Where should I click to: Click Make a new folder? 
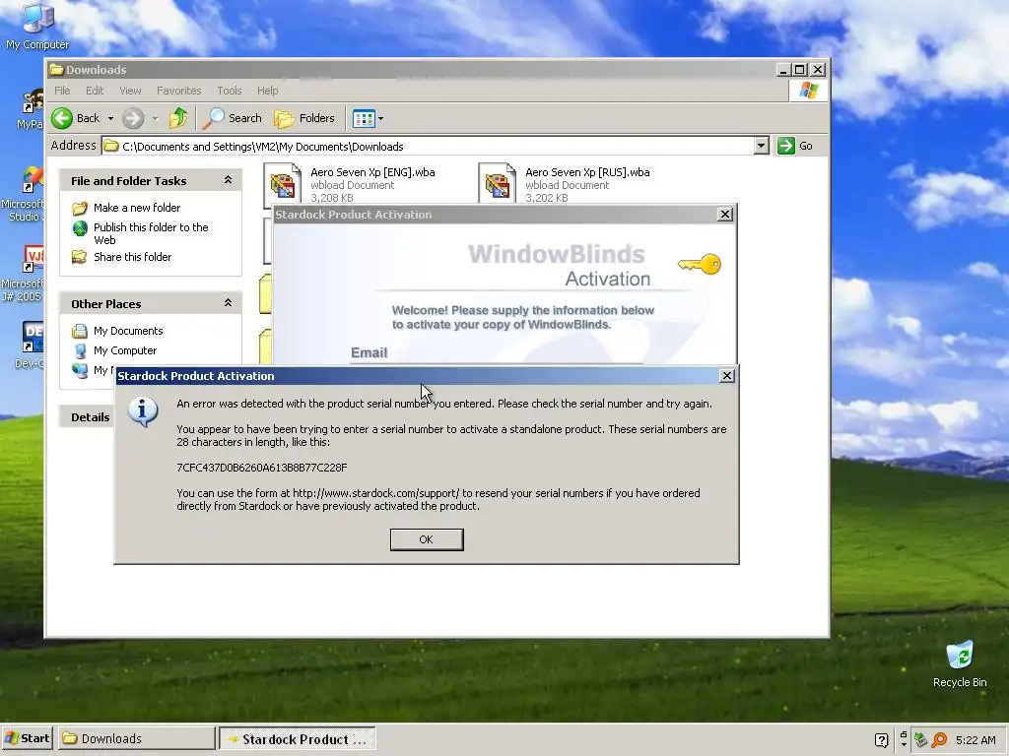(x=136, y=208)
